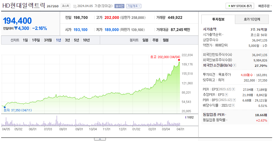Image resolution: width=273 pixels, height=141 pixels.
Task: Select the 3년 line chart range
Action: 67,40
